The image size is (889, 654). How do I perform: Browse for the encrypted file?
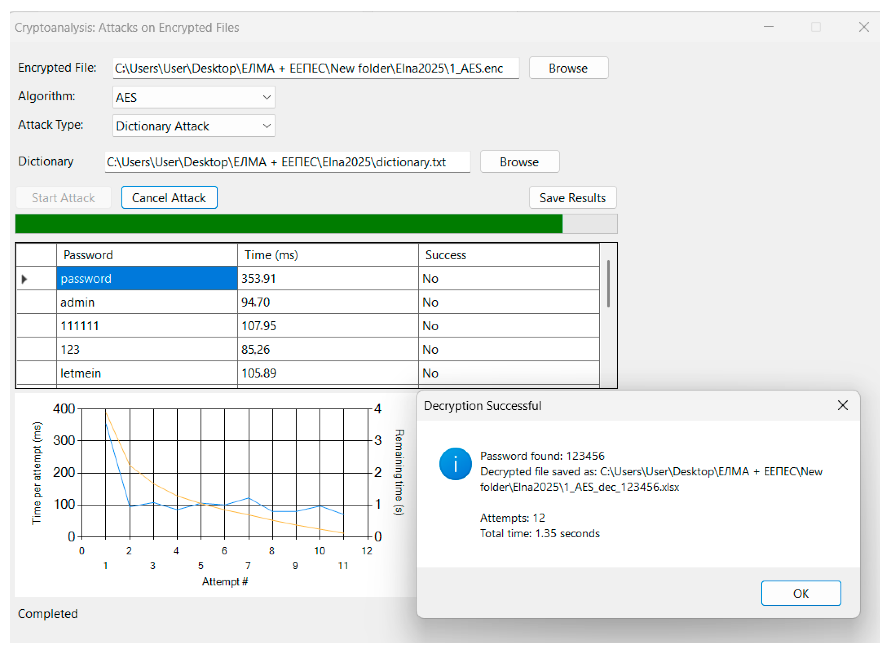coord(568,68)
